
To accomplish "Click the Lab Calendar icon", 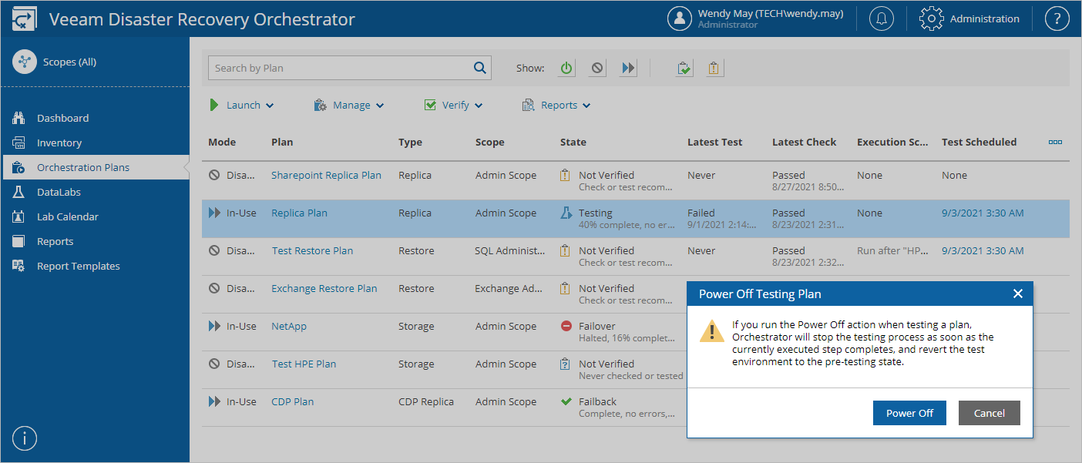I will click(x=20, y=216).
